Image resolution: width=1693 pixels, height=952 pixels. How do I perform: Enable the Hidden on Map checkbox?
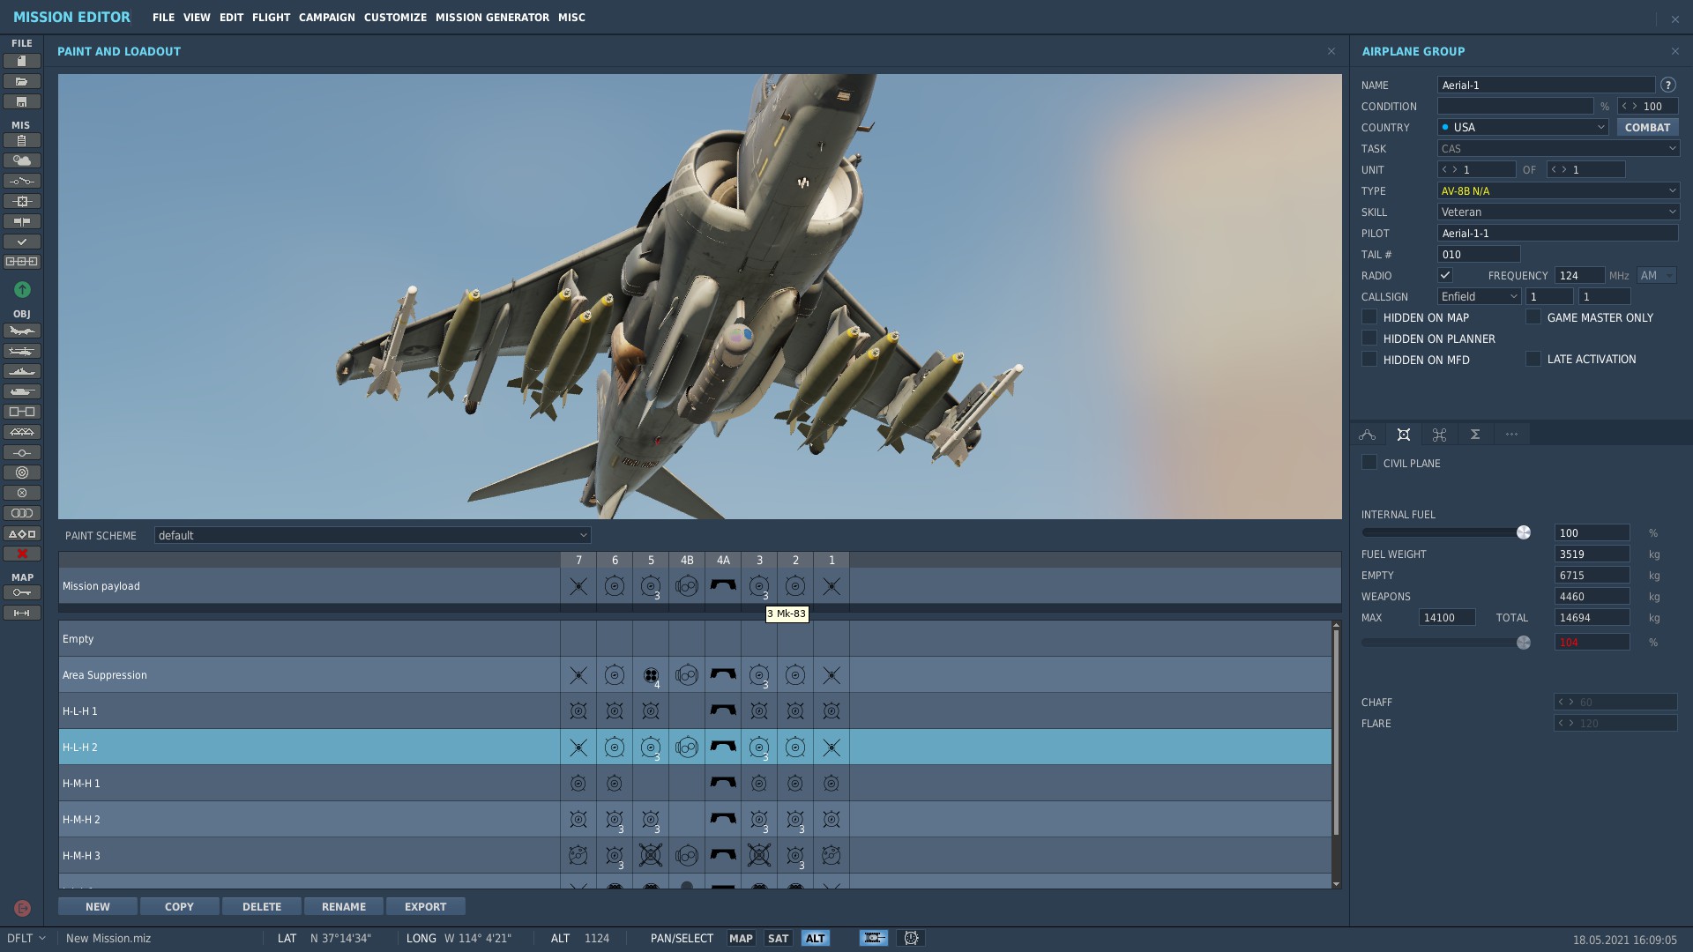1369,317
